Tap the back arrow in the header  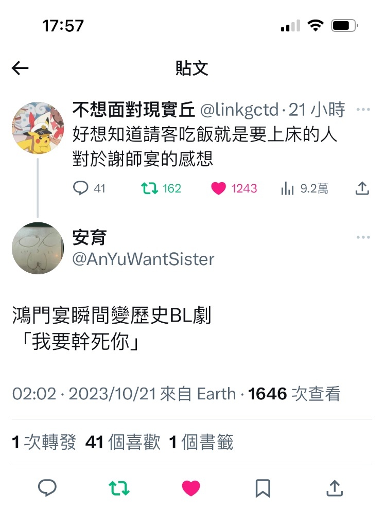pyautogui.click(x=20, y=68)
